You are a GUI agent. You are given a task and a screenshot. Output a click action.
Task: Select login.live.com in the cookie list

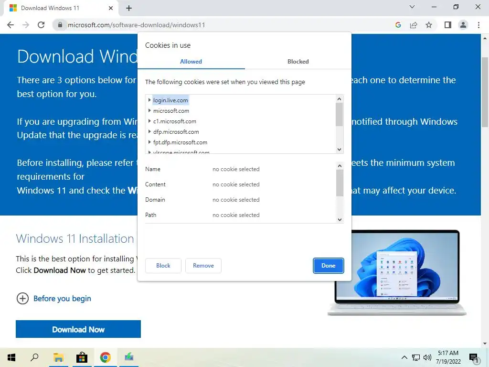coord(170,100)
